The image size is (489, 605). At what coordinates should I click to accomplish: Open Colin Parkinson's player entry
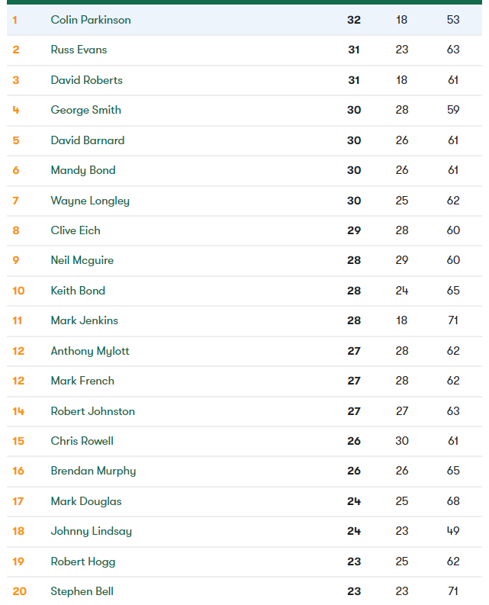tap(91, 20)
